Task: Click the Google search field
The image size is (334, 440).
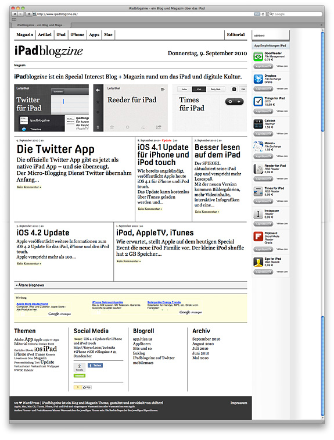Action: click(x=295, y=14)
